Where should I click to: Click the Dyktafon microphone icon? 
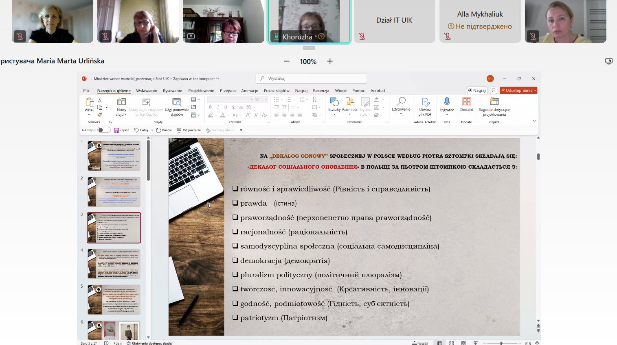[447, 102]
